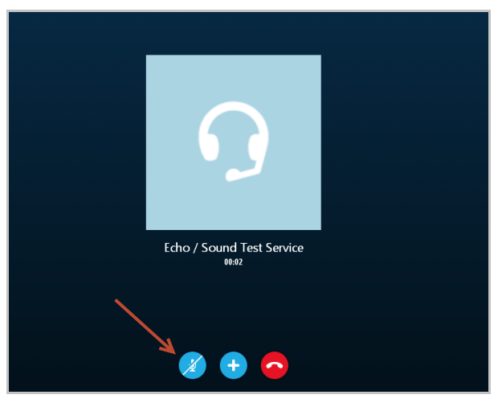End the call with red hang-up button

(x=275, y=365)
